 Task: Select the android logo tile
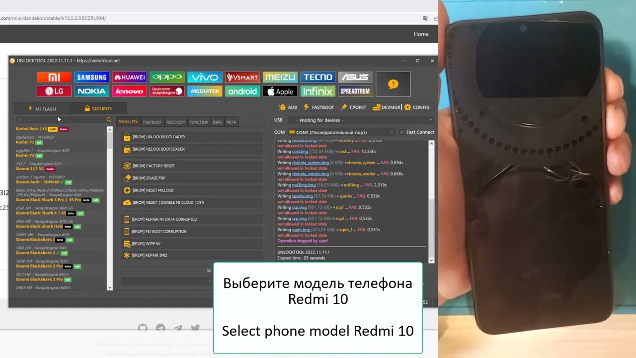coord(242,91)
